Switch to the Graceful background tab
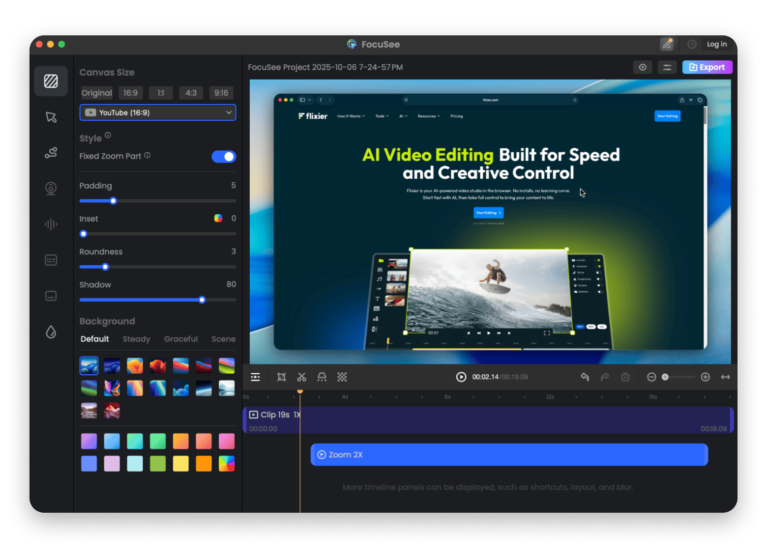767x552 pixels. (x=180, y=339)
